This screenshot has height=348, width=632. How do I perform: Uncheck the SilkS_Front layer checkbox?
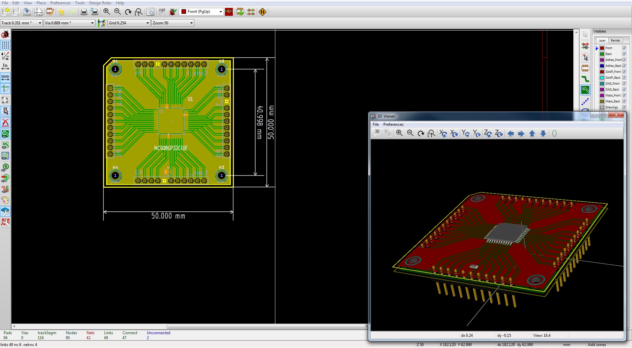[624, 84]
